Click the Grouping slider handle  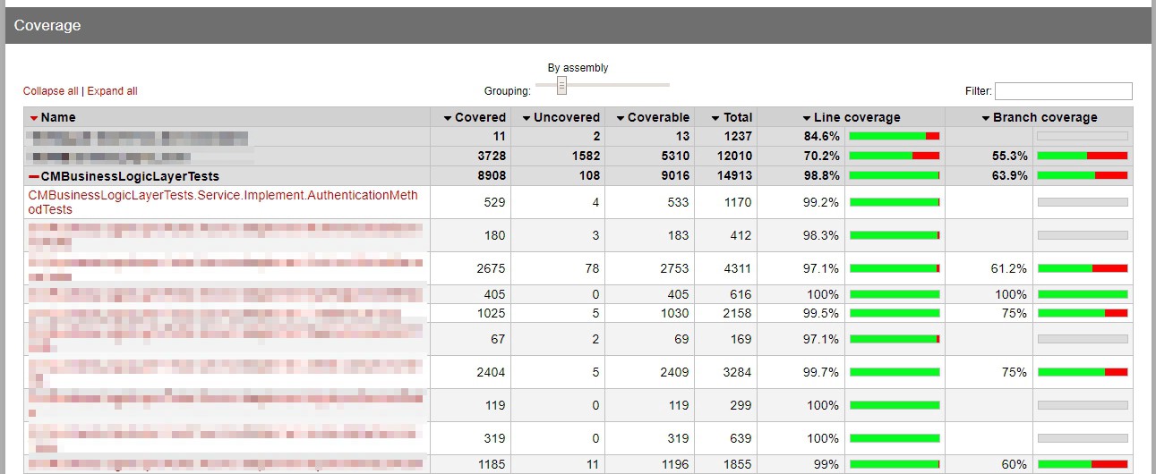pyautogui.click(x=561, y=86)
